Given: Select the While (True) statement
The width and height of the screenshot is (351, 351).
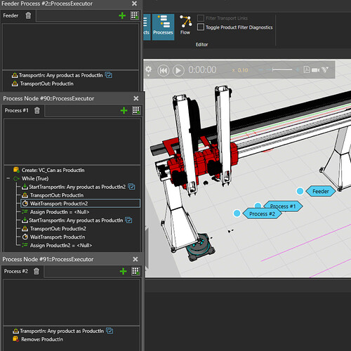Looking at the screenshot, I should click(x=35, y=178).
